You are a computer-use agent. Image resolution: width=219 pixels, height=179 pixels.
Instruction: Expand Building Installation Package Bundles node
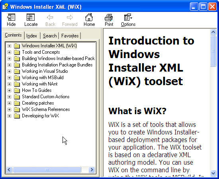[x=9, y=65]
